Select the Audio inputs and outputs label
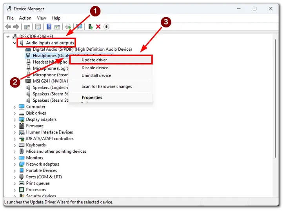Screen dimensions: 285x212 click(x=50, y=43)
